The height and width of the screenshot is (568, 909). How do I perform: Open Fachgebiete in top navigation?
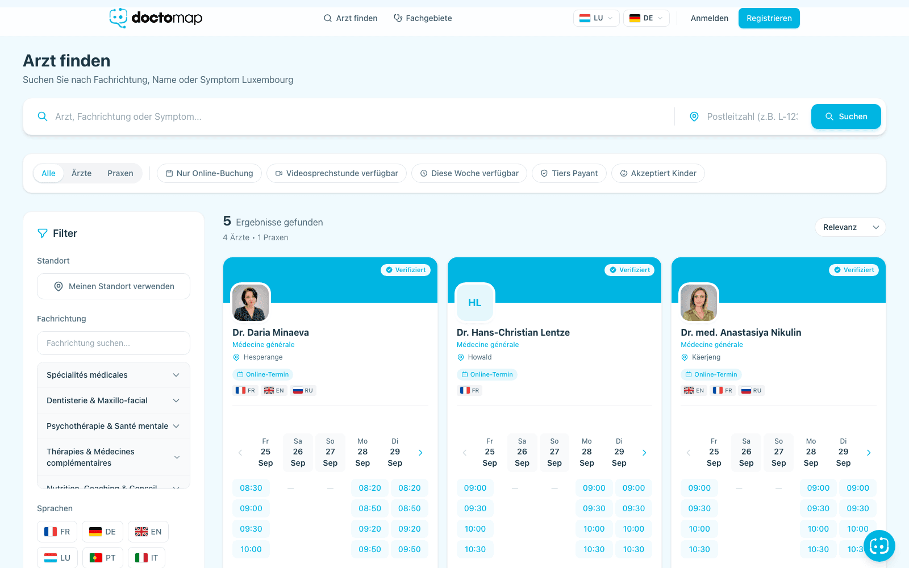(423, 18)
